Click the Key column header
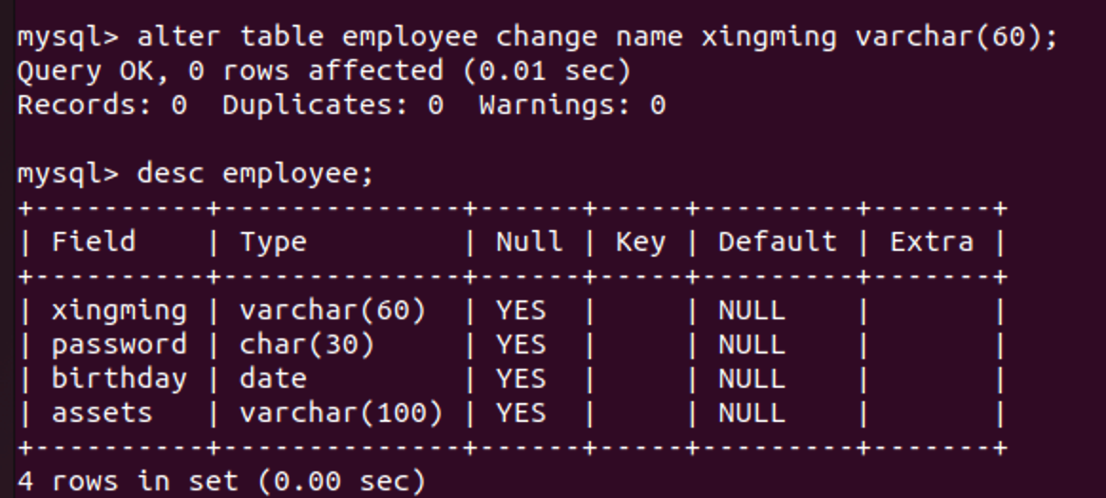1106x498 pixels. tap(639, 242)
